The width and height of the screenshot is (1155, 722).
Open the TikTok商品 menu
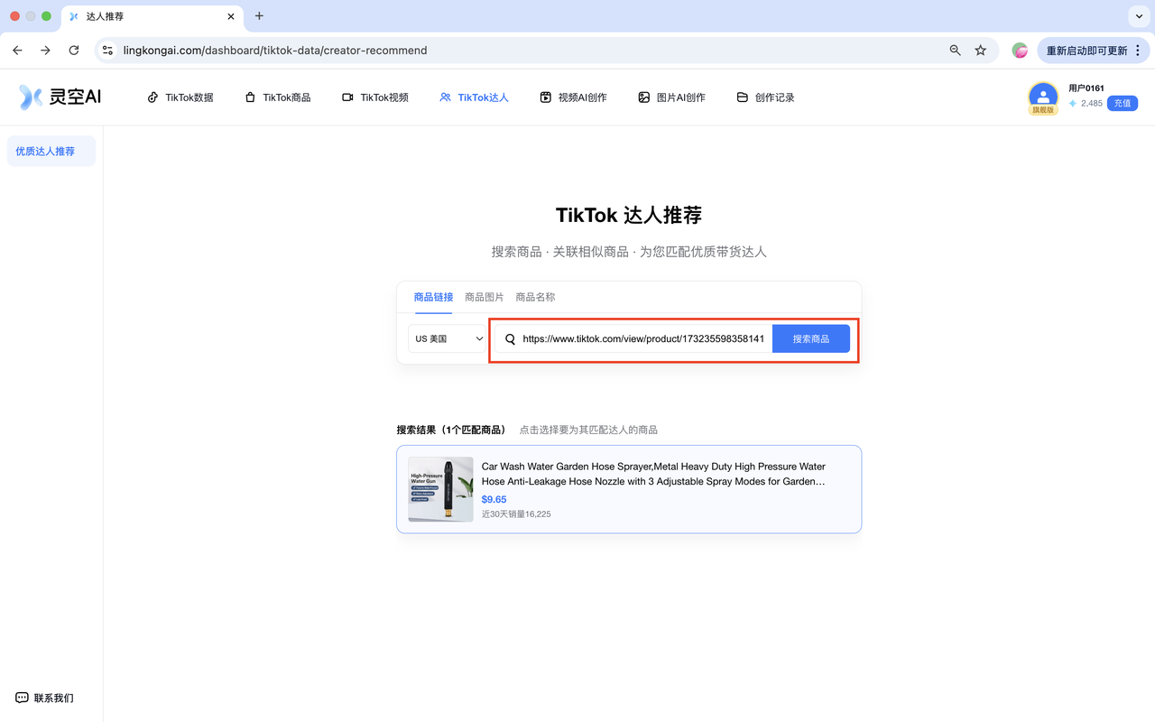pyautogui.click(x=278, y=97)
